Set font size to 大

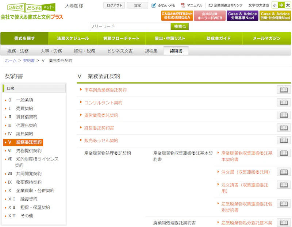point(288,5)
